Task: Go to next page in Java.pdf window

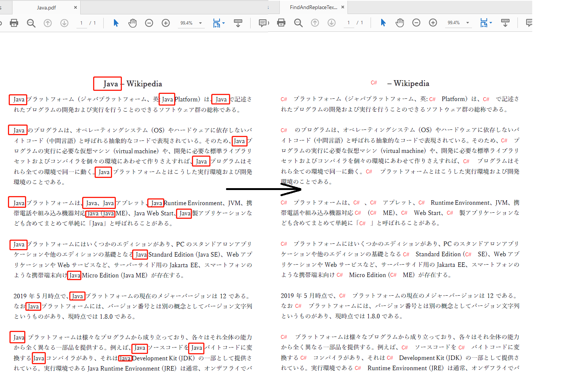Action: [x=64, y=23]
